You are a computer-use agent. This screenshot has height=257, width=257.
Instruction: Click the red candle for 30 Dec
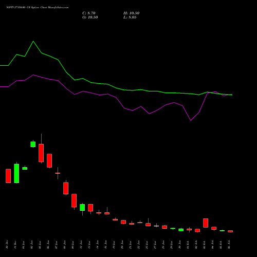tap(8, 176)
